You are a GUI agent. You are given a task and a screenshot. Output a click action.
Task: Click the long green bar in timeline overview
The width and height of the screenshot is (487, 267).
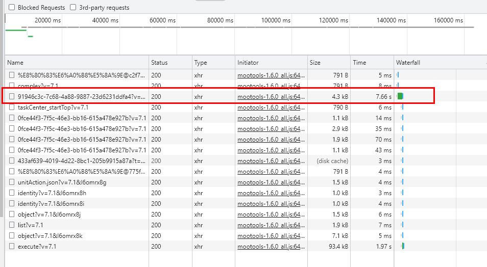[x=15, y=30]
